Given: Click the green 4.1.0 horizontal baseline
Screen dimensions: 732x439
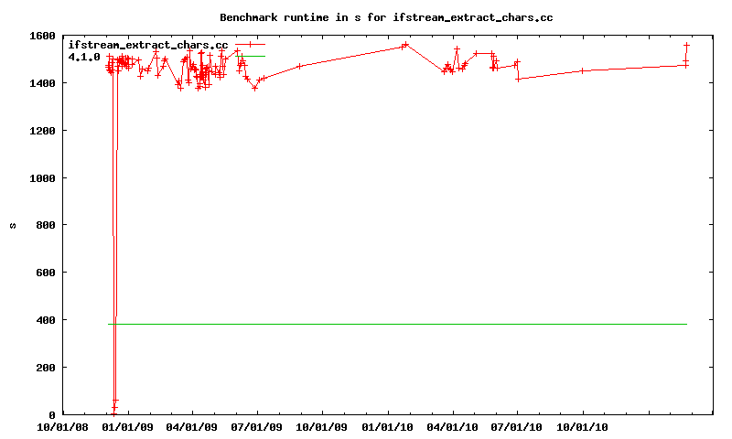Looking at the screenshot, I should point(412,324).
